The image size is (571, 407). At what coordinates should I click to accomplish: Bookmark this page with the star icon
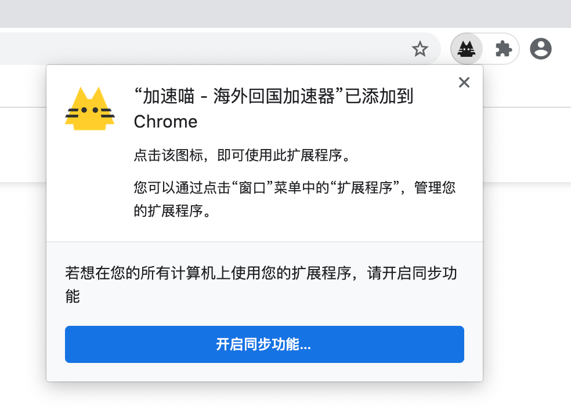[420, 49]
